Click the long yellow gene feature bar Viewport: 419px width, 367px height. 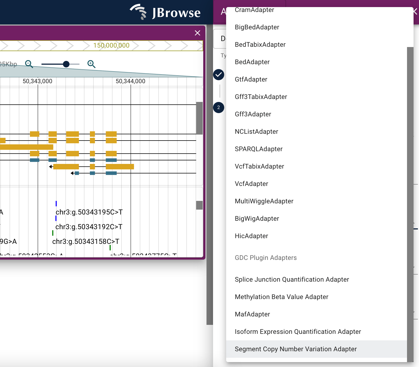[26, 147]
